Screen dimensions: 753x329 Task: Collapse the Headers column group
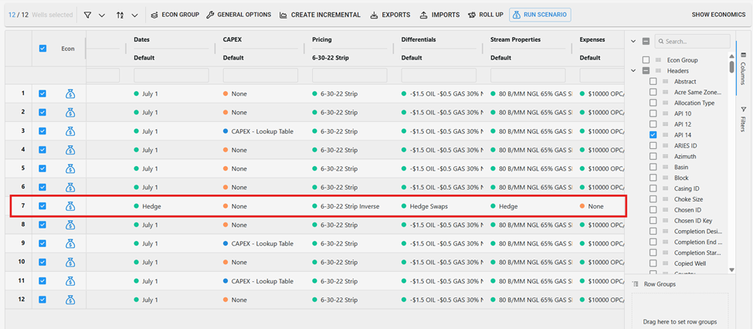[x=634, y=71]
